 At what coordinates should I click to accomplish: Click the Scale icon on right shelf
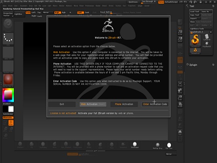point(180,98)
